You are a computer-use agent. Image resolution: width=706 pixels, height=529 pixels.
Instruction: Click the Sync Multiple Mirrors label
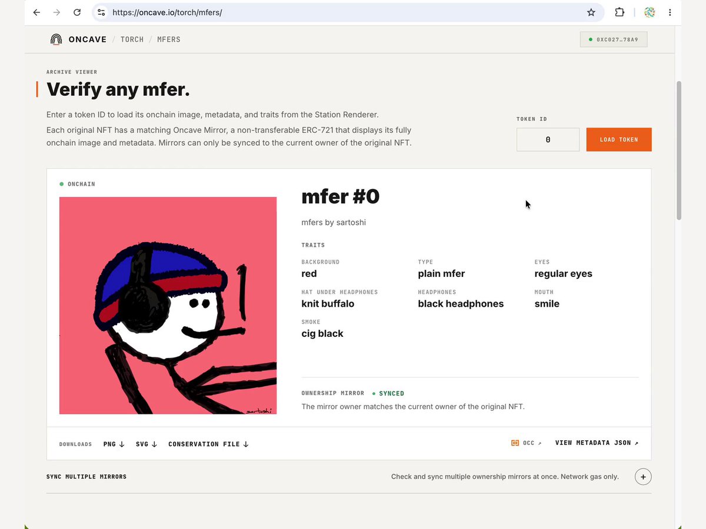tap(86, 477)
